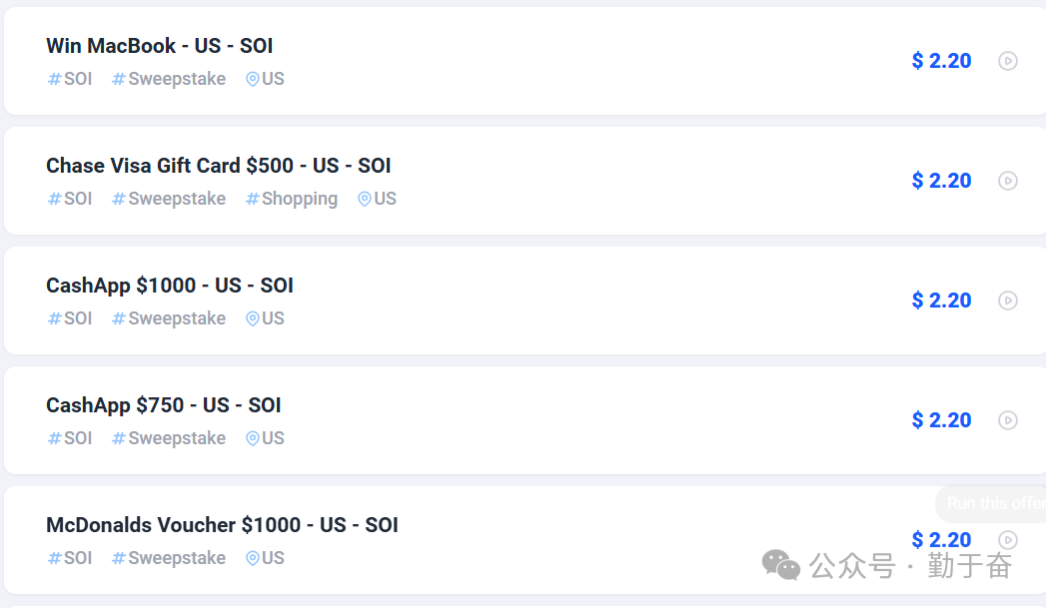The height and width of the screenshot is (608, 1046).
Task: Click SOI tag under CashApp $750 offer
Action: click(70, 438)
